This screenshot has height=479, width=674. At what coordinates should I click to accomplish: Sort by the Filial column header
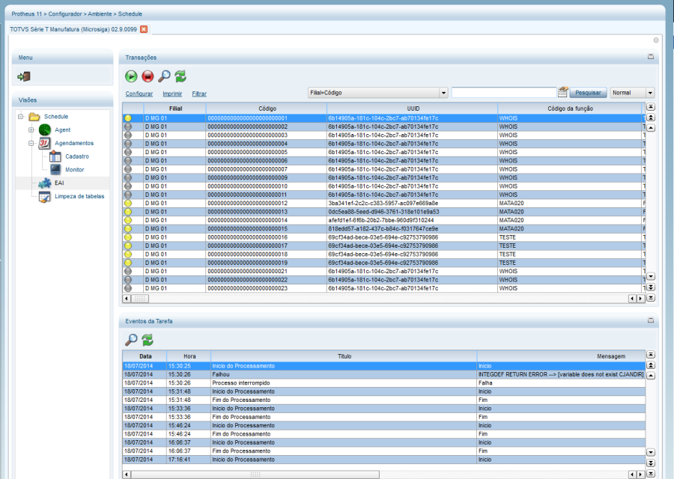click(x=175, y=109)
